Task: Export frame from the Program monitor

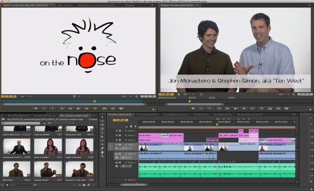Action: [x=287, y=108]
